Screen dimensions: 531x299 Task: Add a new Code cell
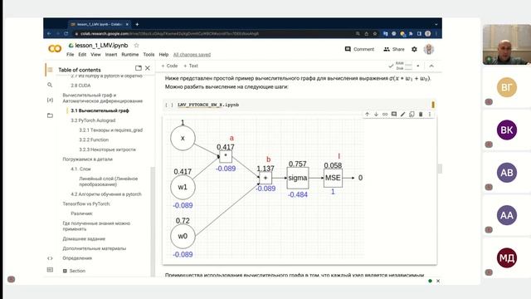tap(169, 66)
